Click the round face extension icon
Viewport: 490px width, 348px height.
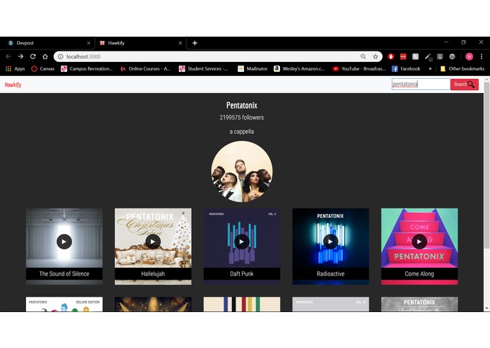tap(452, 56)
